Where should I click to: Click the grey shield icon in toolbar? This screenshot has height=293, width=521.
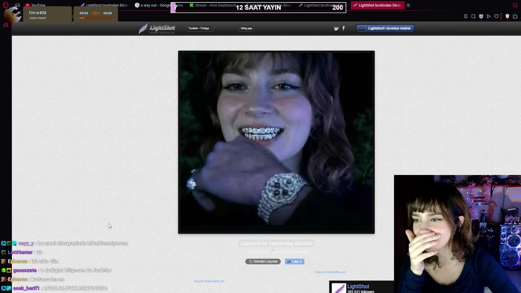pyautogui.click(x=507, y=16)
